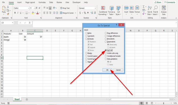
Task: Open Conditional Formatting
Action: [103, 11]
